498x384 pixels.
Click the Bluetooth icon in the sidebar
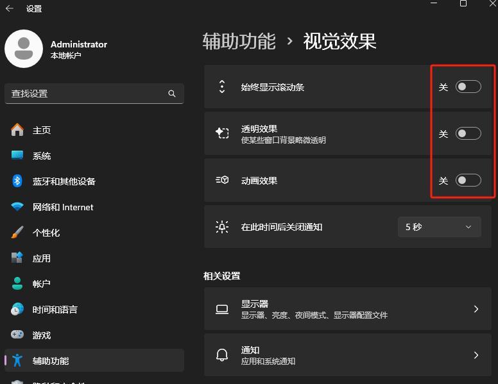[x=17, y=181]
